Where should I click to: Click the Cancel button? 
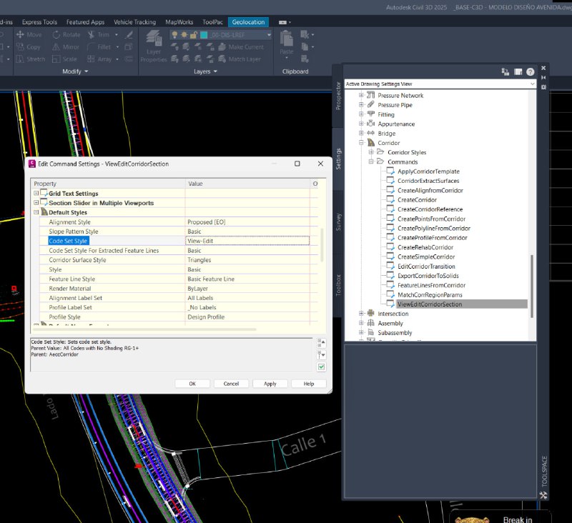click(x=231, y=384)
